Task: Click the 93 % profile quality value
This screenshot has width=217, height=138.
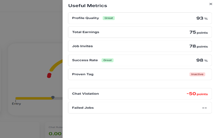Action: click(x=202, y=18)
